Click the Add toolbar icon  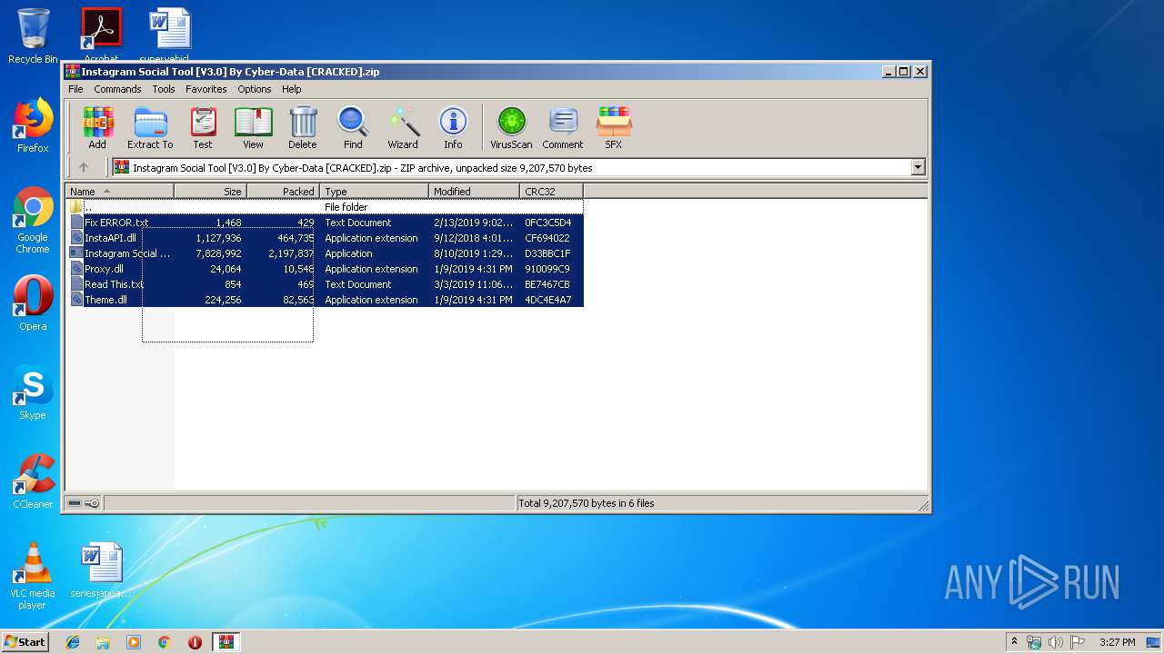coord(97,127)
